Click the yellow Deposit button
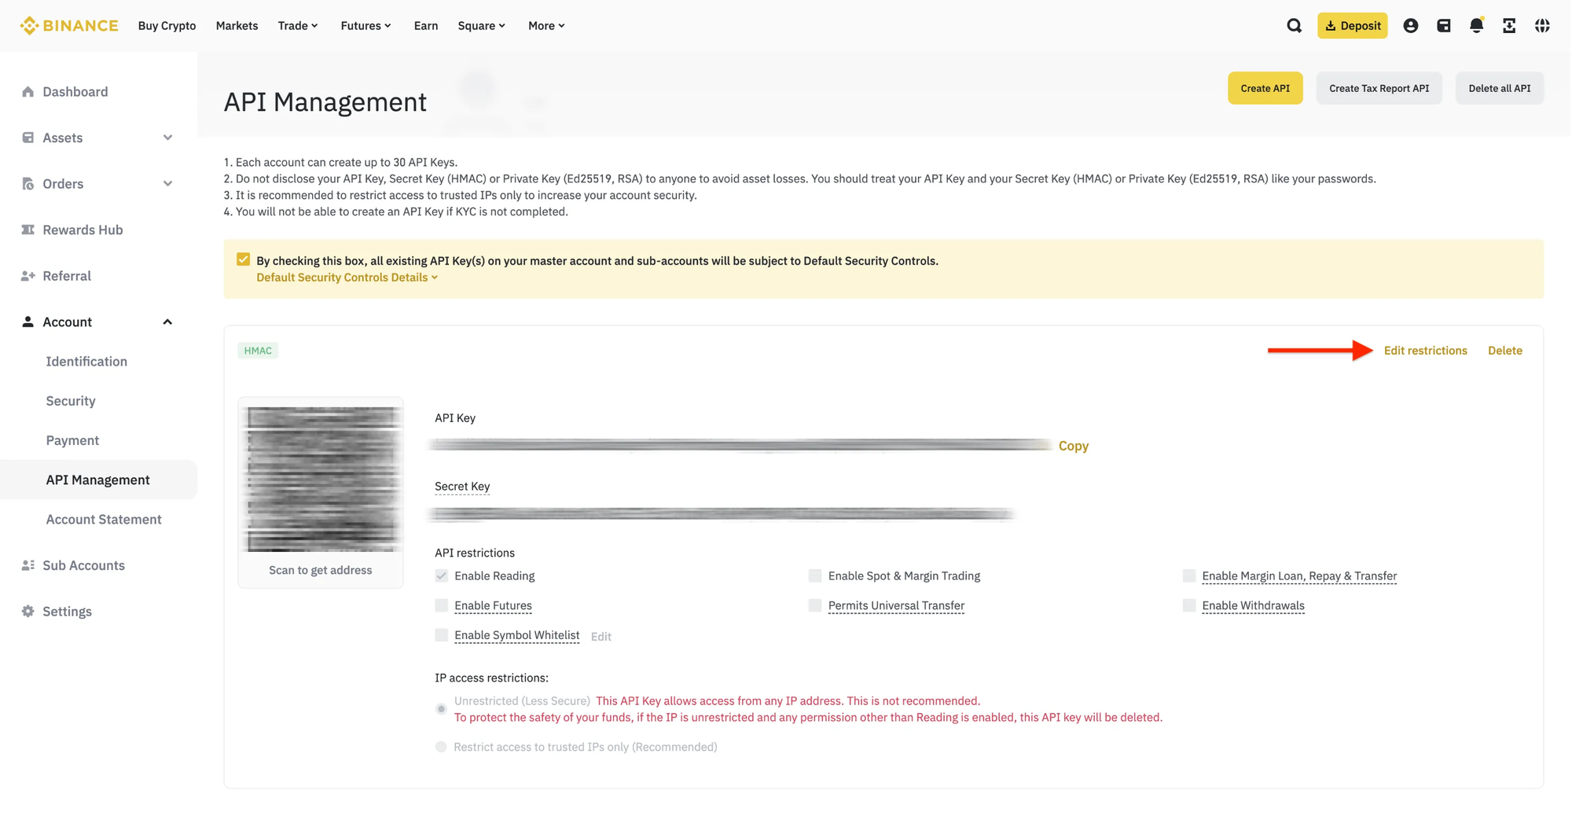This screenshot has height=816, width=1572. 1352,26
